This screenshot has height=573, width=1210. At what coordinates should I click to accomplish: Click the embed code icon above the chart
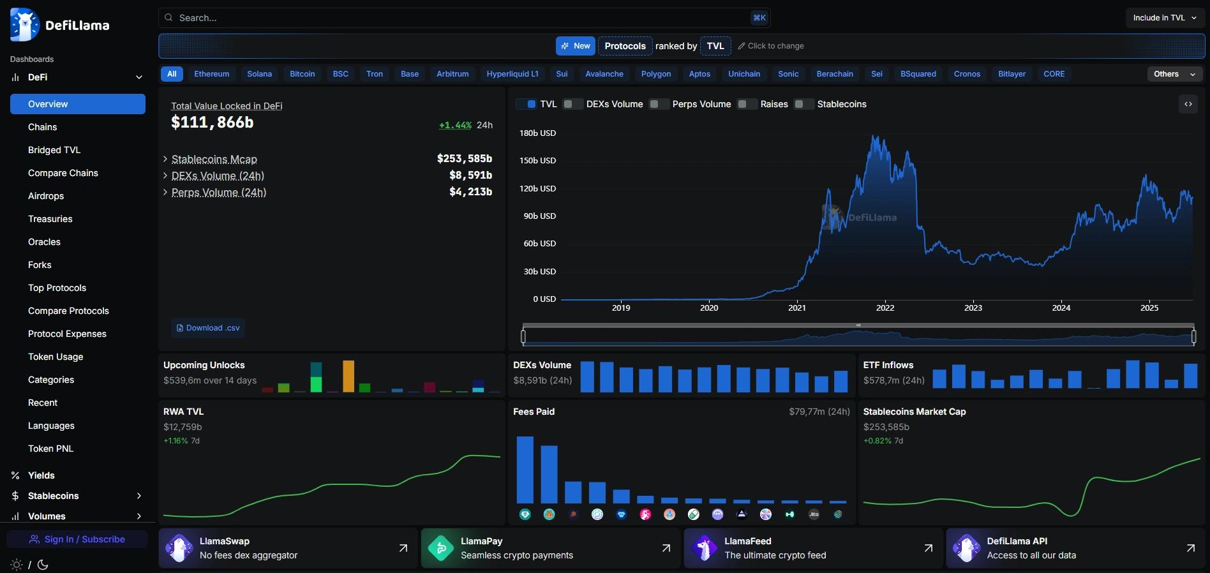click(1188, 104)
